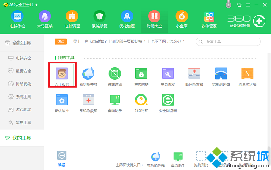This screenshot has height=170, width=271.
Task: Open 电脑清理 cleanup module
Action: (x=72, y=19)
